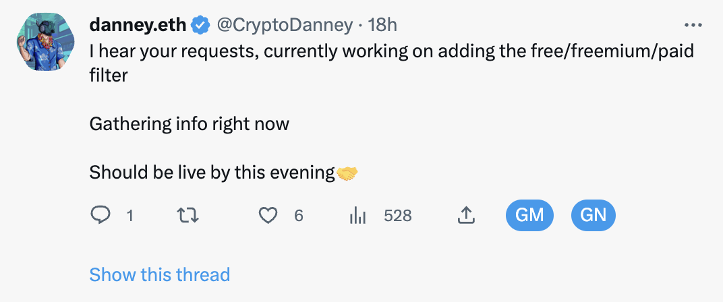Click the GN button

click(x=593, y=215)
